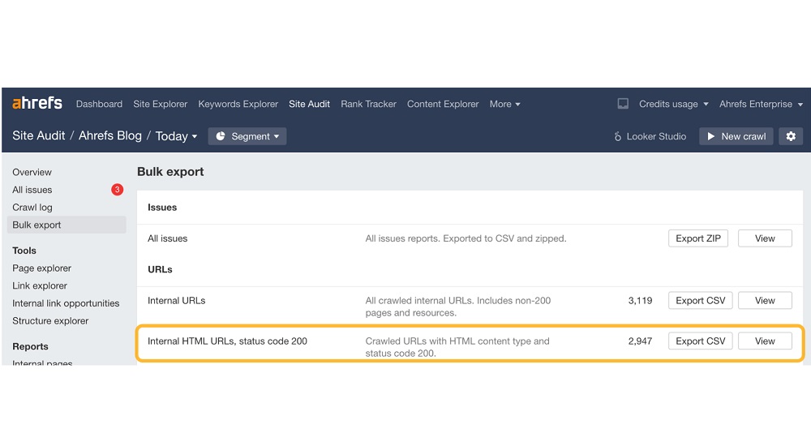Open Keywords Explorer
This screenshot has width=811, height=446.
[238, 104]
